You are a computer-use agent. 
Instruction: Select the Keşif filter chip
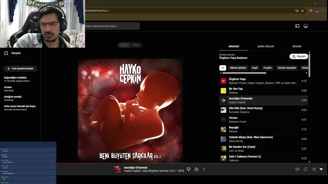255,68
